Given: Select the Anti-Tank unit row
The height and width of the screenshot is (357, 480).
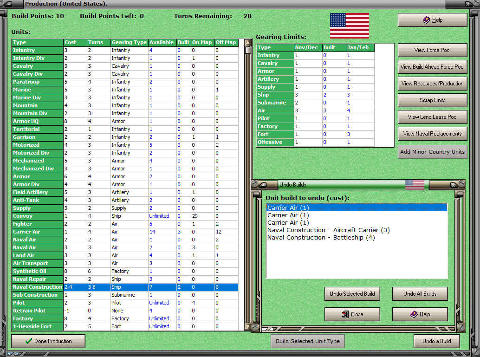Looking at the screenshot, I should click(125, 200).
